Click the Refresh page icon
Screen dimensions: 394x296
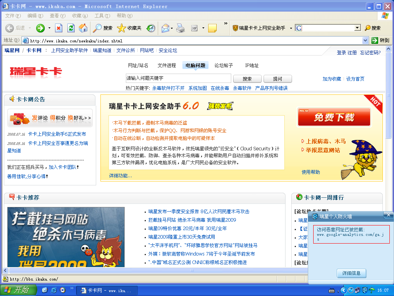pos(71,28)
